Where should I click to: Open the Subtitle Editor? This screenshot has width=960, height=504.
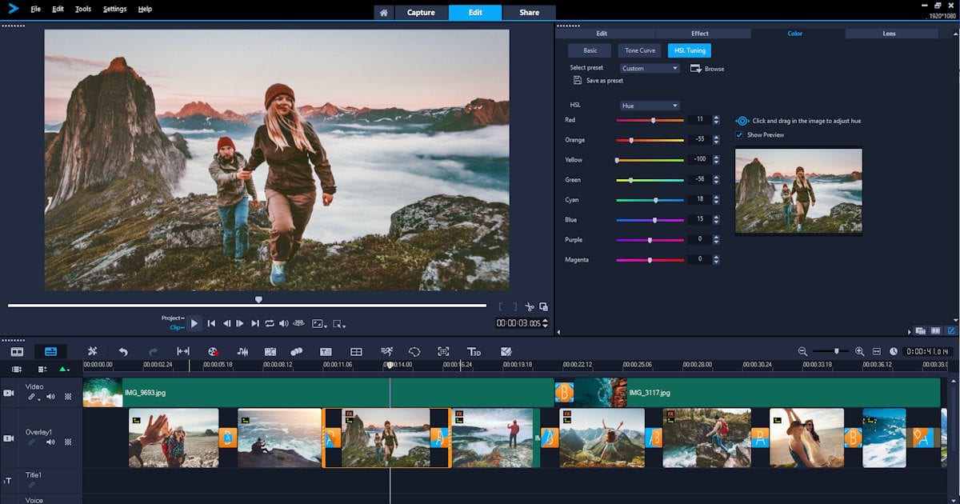(326, 352)
